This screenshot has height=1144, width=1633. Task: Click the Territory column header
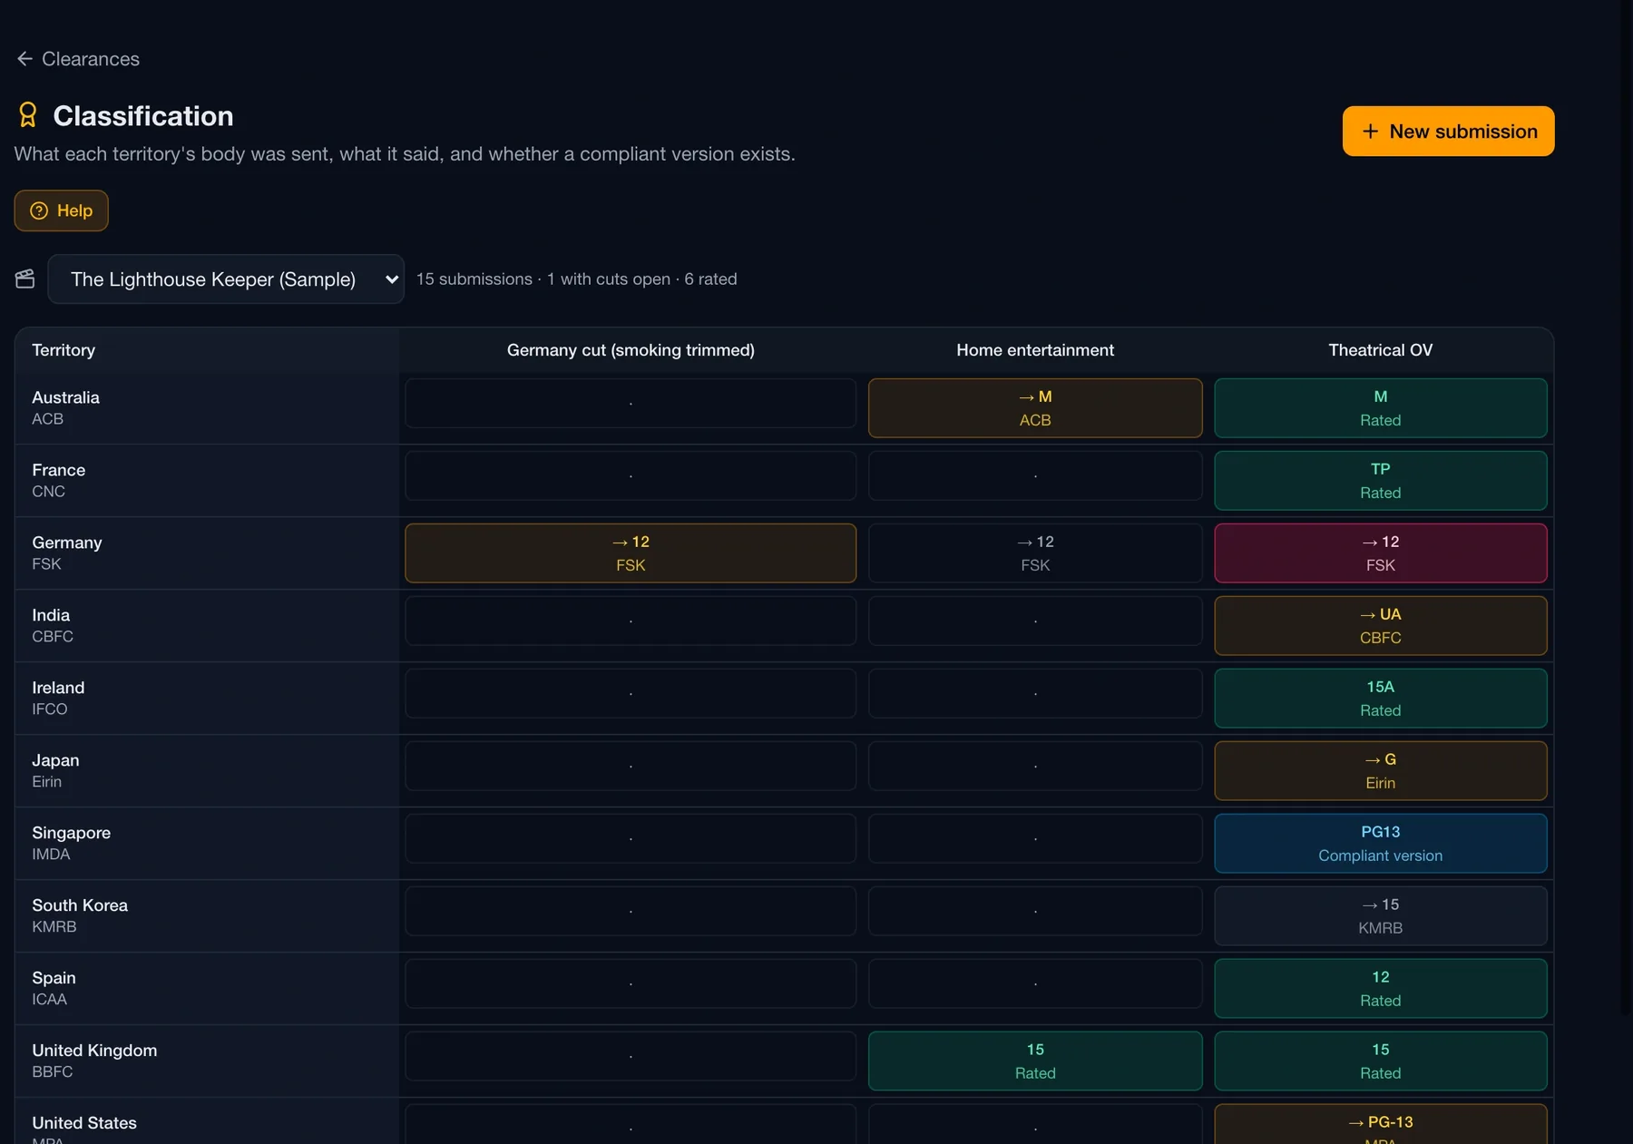(64, 350)
